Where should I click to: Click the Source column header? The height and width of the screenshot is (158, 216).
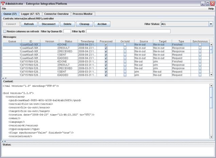pos(144,41)
